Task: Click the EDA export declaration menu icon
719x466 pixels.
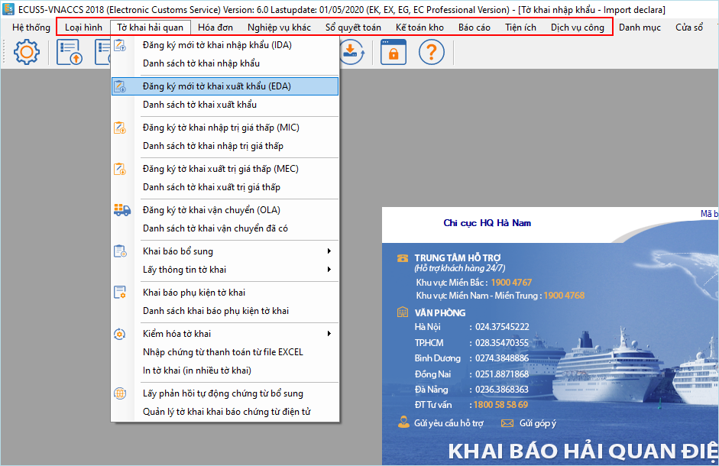Action: tap(120, 86)
